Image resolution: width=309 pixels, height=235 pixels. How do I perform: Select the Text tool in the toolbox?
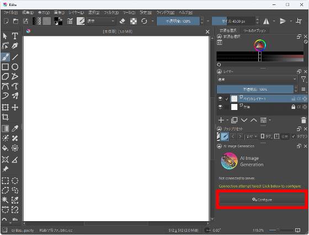(x=15, y=36)
